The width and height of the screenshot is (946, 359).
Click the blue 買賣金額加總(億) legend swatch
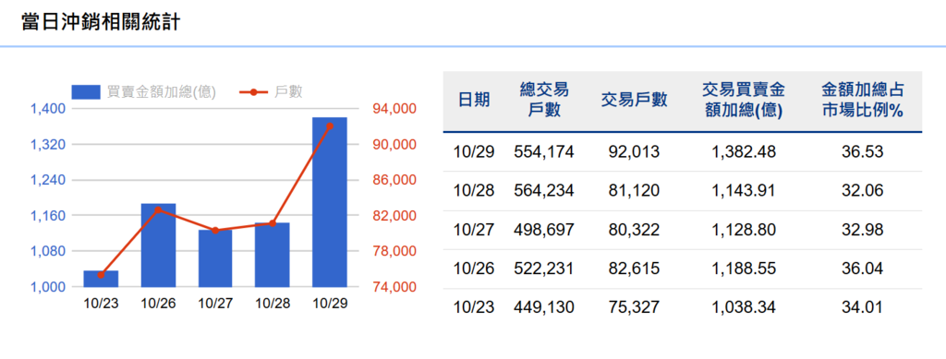pos(86,92)
